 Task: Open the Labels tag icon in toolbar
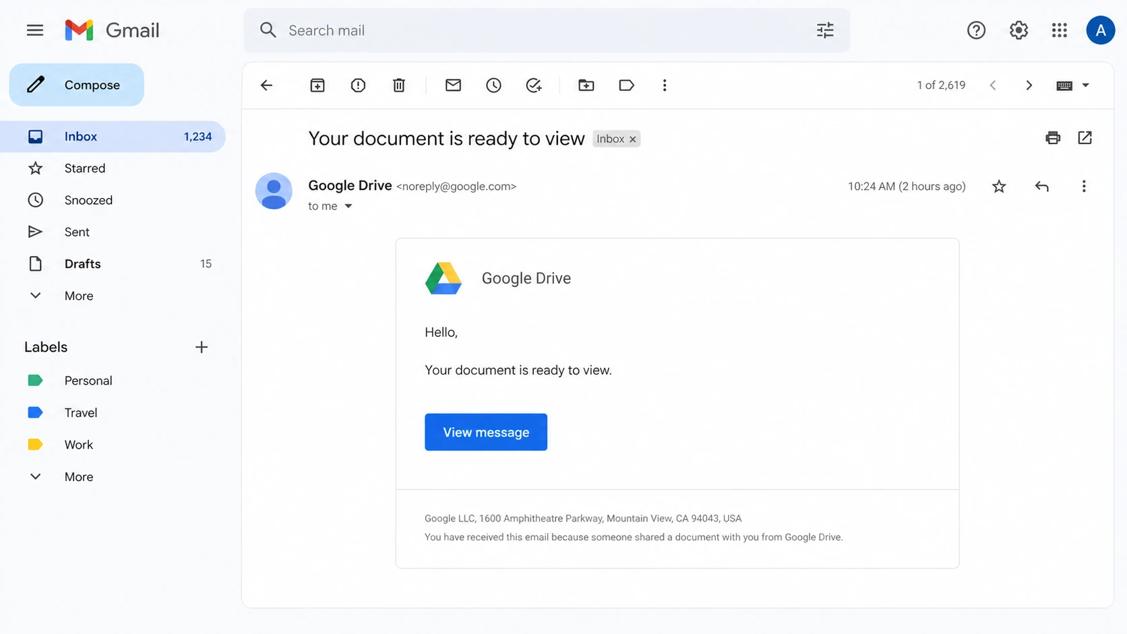pos(627,85)
